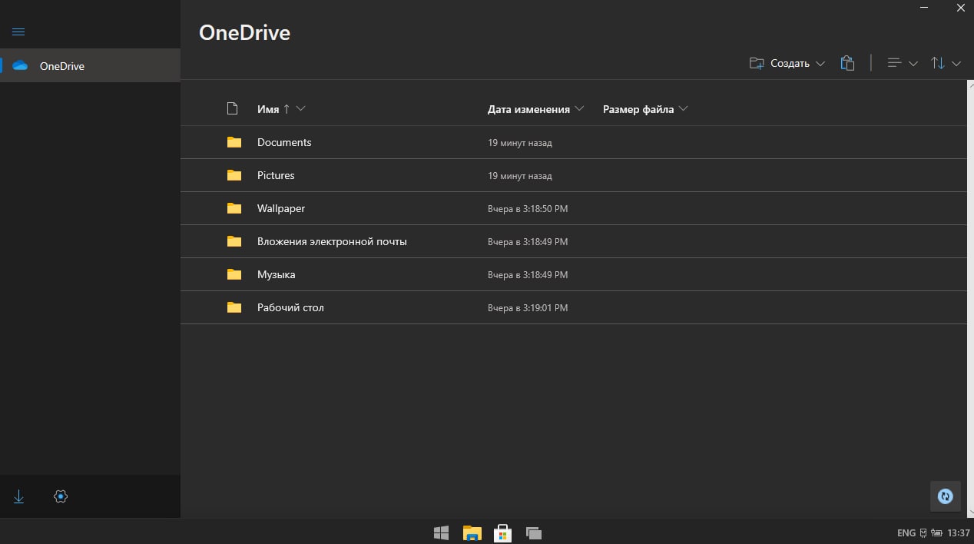Minimize the OneDrive window
The image size is (974, 544).
coord(925,8)
